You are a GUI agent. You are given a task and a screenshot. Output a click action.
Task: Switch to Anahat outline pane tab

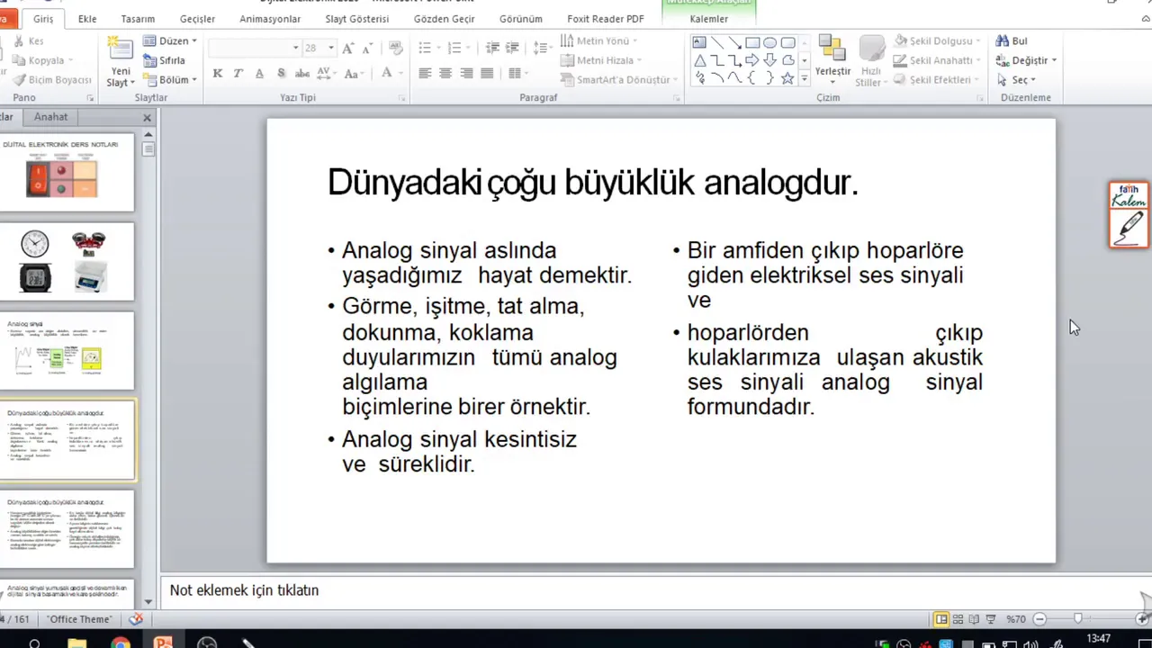coord(50,117)
